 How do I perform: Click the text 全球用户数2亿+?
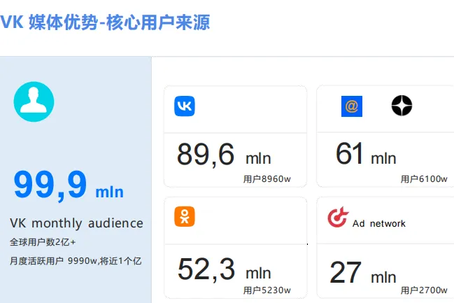(x=43, y=242)
